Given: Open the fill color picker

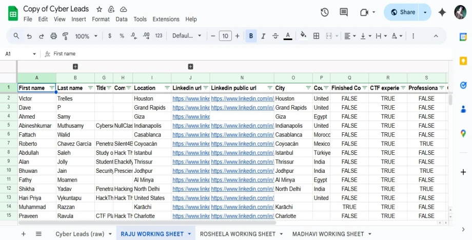Looking at the screenshot, I should pos(303,36).
